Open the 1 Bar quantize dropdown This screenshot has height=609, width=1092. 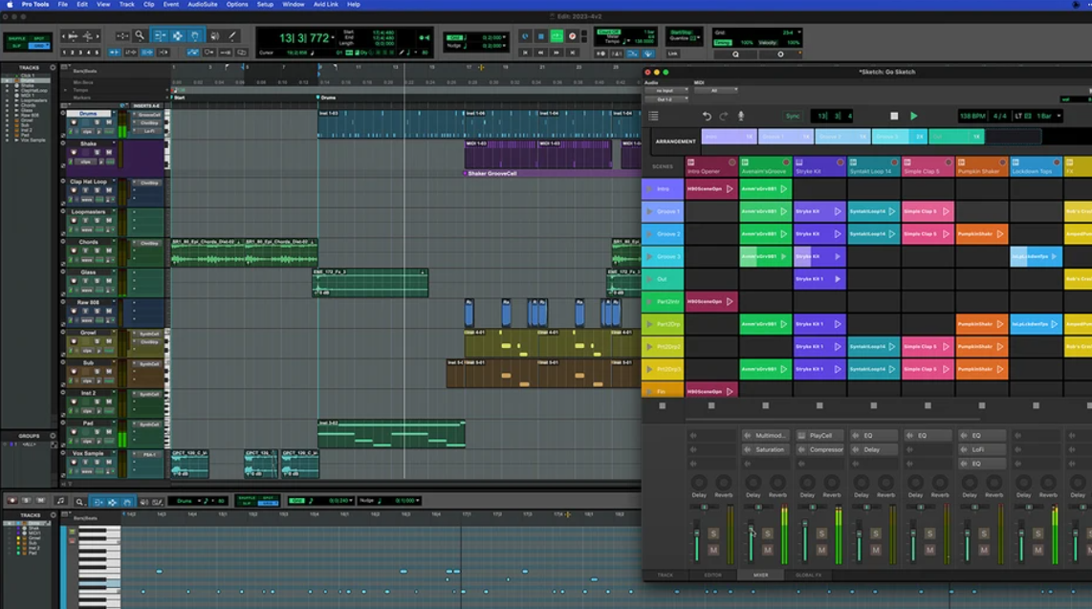click(1047, 116)
